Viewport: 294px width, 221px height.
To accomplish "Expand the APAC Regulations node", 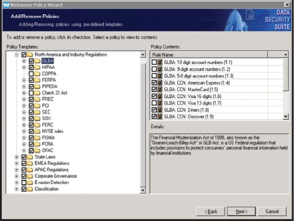I will [x=17, y=170].
